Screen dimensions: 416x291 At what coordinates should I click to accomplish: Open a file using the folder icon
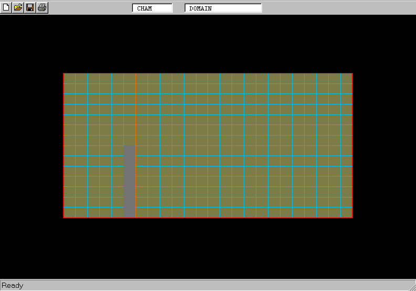click(18, 7)
